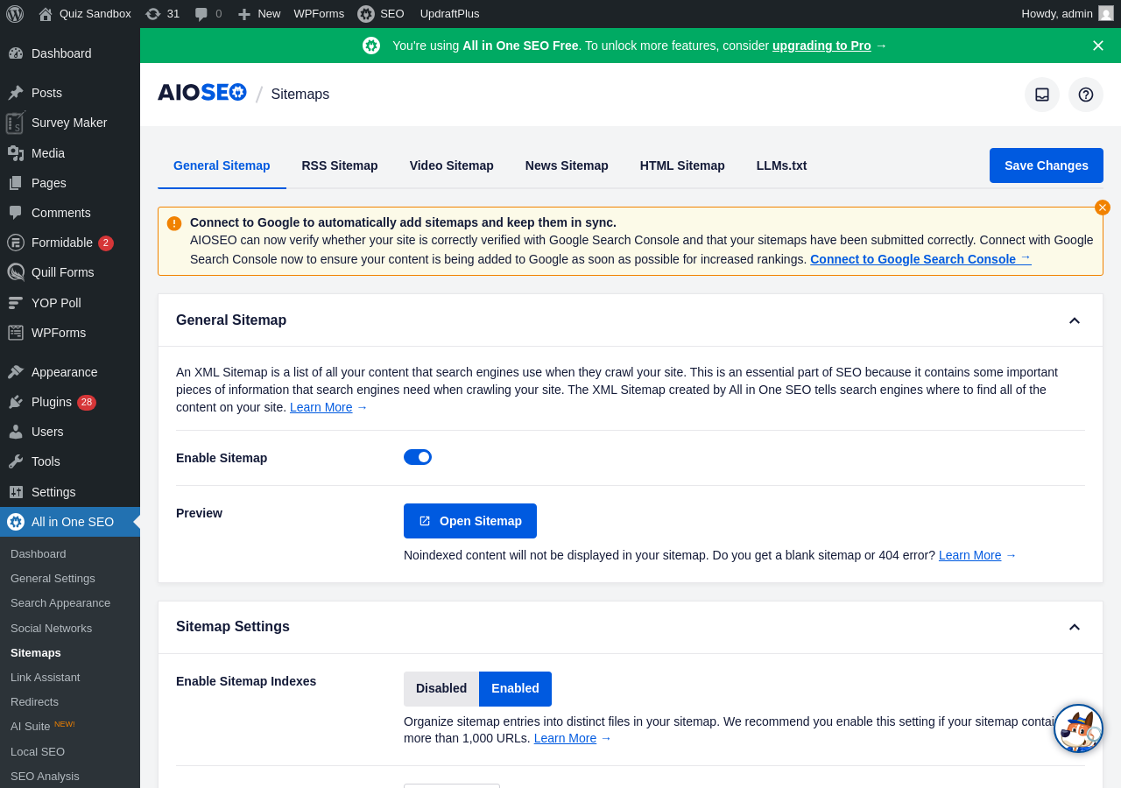
Task: Switch to the RSS Sitemap tab
Action: click(340, 165)
